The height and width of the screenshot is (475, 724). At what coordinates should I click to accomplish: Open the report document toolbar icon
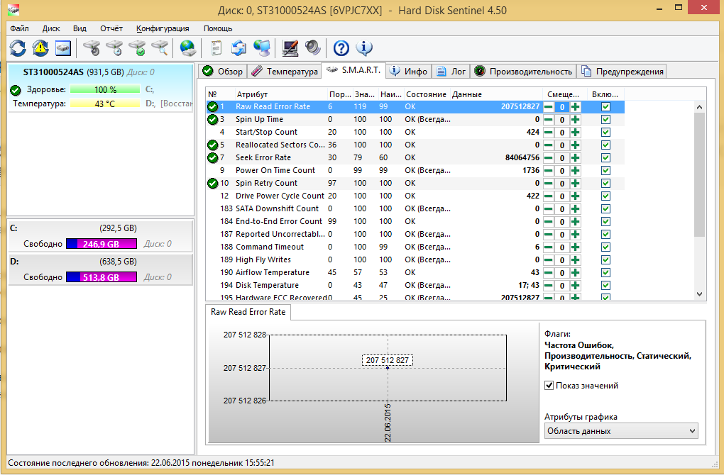216,48
